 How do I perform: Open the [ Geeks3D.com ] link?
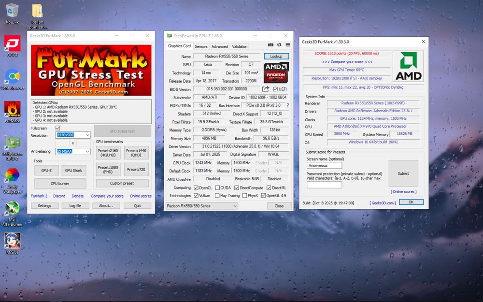[x=383, y=203]
